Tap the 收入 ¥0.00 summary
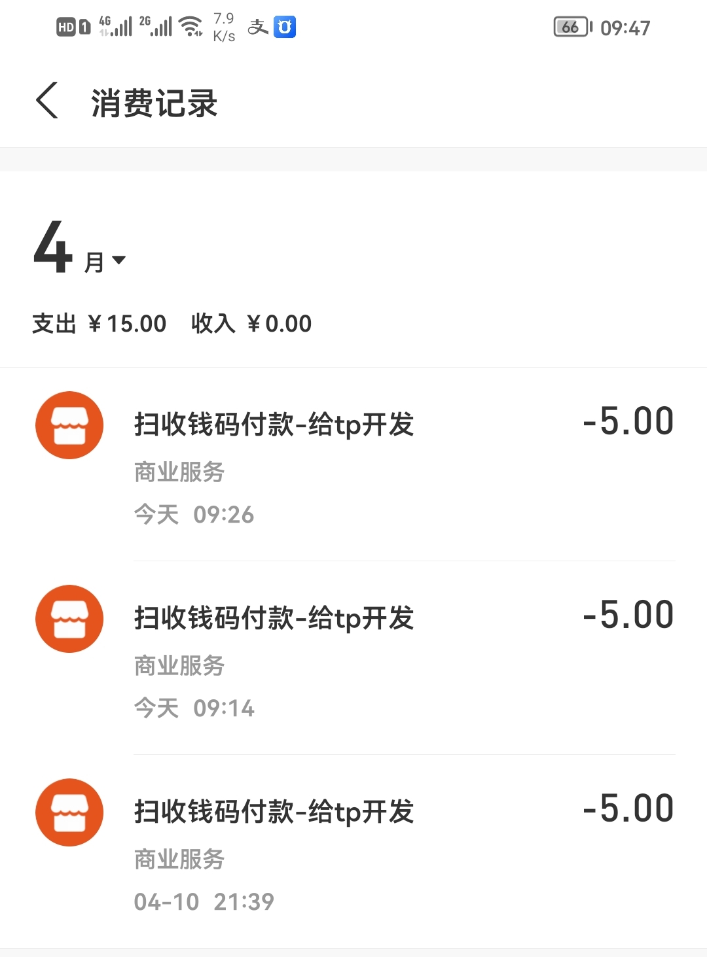The width and height of the screenshot is (707, 957). [x=251, y=324]
